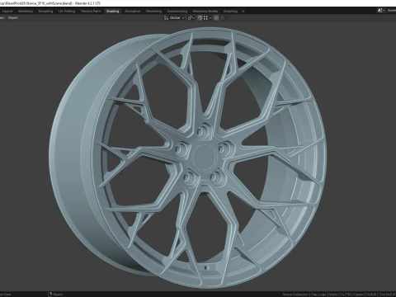Open the snapping options dropdown
This screenshot has height=297, width=396.
click(x=208, y=18)
